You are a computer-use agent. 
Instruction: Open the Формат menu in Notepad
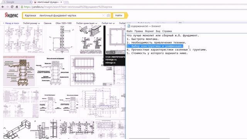point(149,31)
